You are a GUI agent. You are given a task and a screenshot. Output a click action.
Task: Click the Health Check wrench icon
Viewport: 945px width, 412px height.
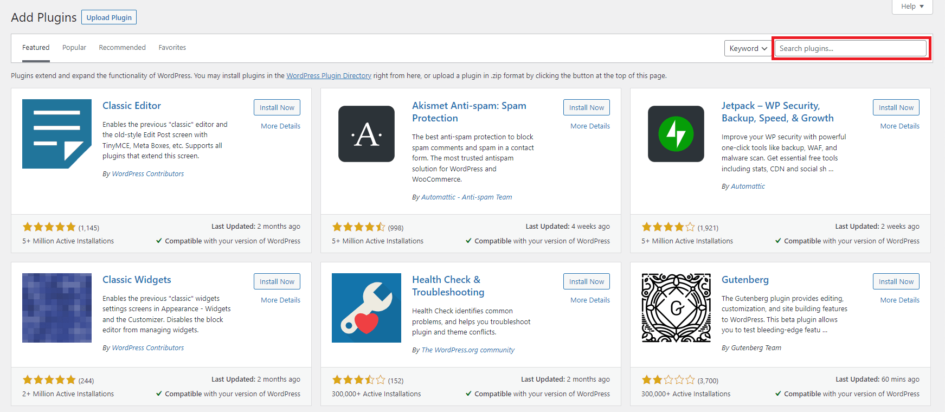[x=367, y=308]
